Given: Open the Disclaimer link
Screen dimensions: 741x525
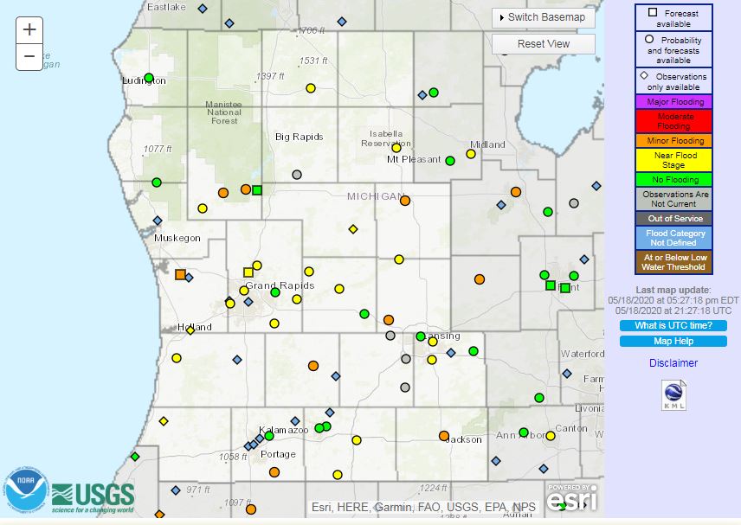Looking at the screenshot, I should 673,363.
